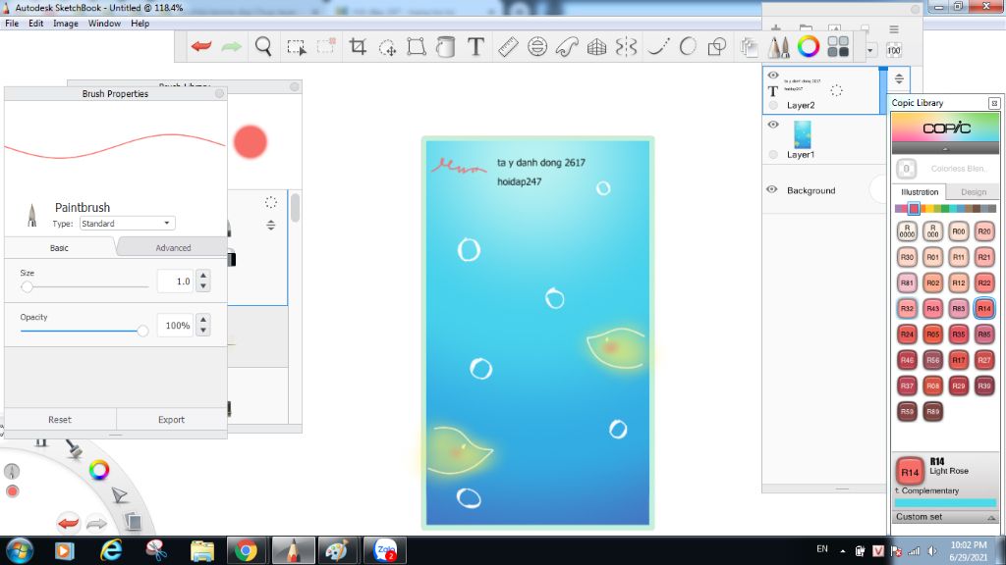
Task: Pick the R22 Copic color swatch
Action: coord(983,282)
